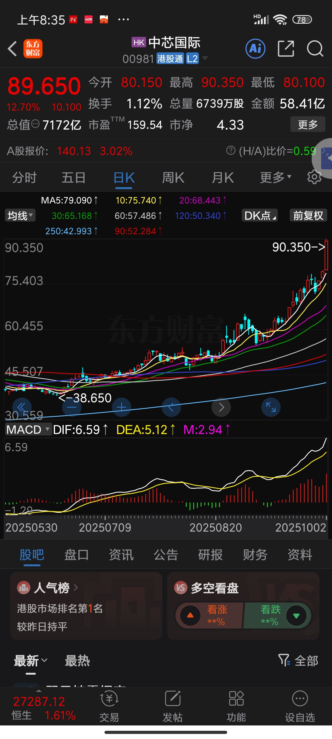
Task: Switch to the 五日 chart tab
Action: (x=74, y=177)
